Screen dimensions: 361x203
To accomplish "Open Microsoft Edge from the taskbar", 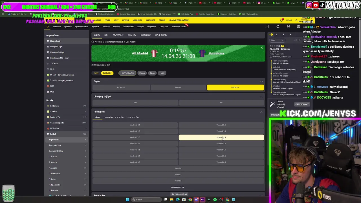I will coord(178,200).
